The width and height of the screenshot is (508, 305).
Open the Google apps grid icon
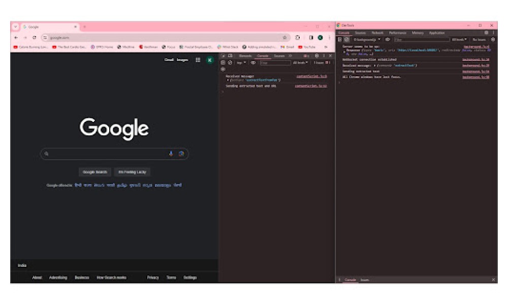[198, 59]
